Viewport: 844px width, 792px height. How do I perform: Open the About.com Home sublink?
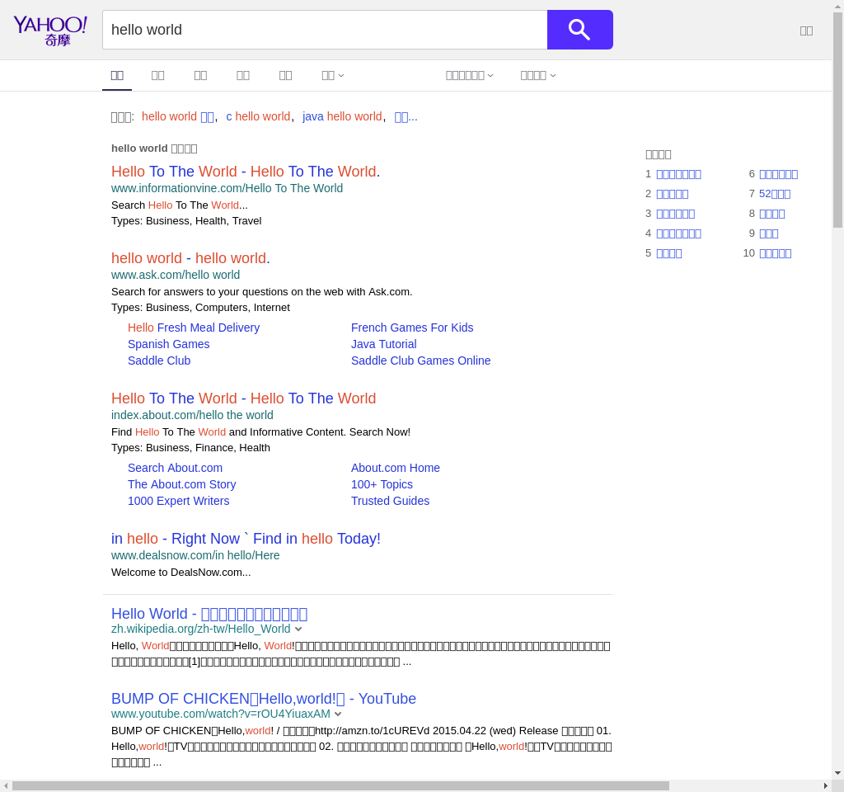pyautogui.click(x=396, y=468)
